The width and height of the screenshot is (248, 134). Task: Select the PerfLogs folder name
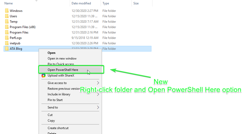tap(16, 38)
